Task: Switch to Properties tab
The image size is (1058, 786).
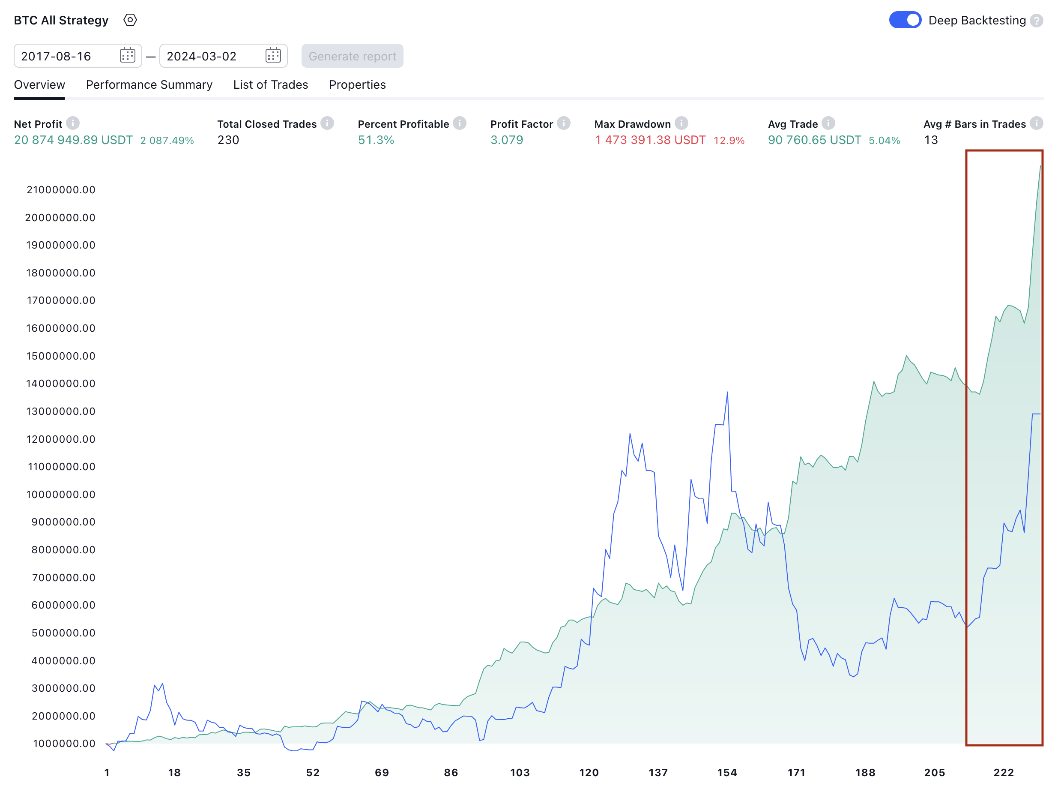Action: (357, 85)
